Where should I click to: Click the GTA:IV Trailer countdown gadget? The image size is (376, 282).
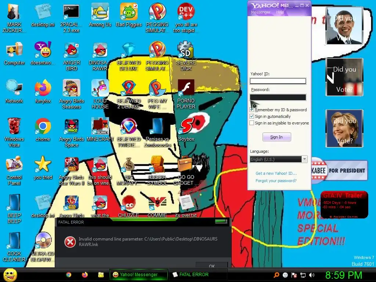tap(344, 205)
